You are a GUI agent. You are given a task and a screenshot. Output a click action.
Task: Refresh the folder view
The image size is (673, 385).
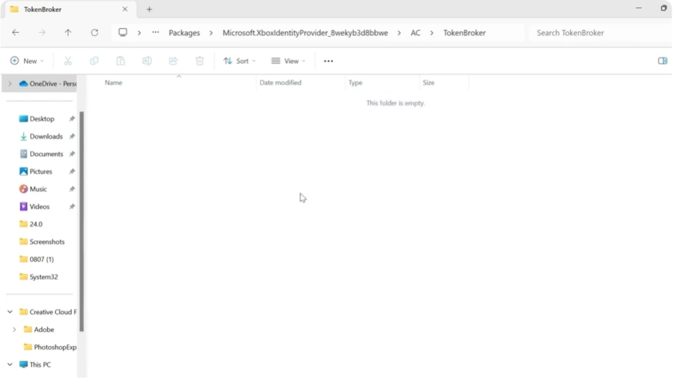pos(94,32)
